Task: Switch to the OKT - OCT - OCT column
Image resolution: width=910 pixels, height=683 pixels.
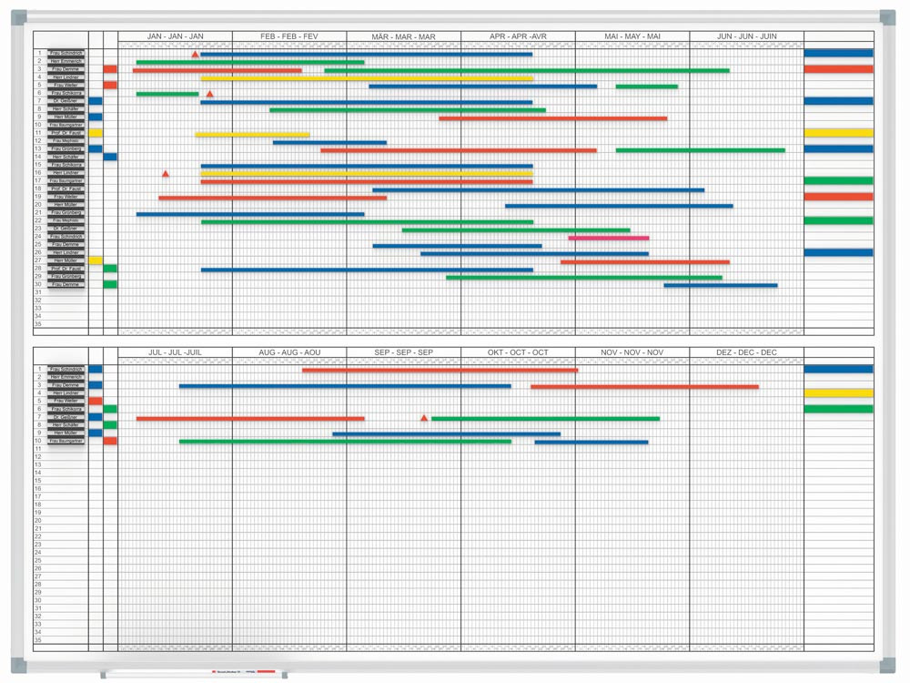Action: (518, 352)
